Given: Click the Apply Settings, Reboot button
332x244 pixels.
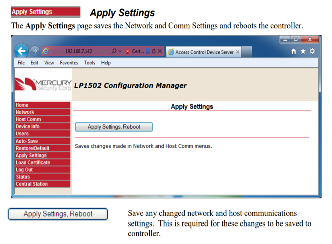Looking at the screenshot, I should [114, 127].
